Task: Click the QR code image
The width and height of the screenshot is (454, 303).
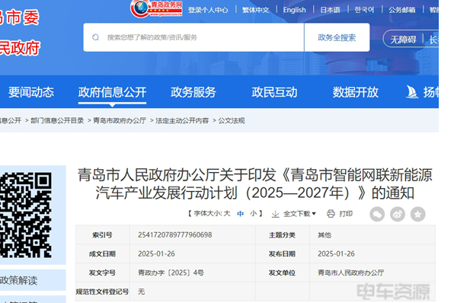Action: pos(25,215)
